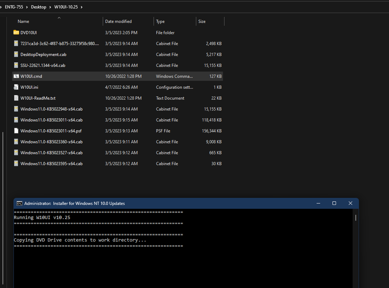
Task: Minimize the Installer command prompt window
Action: (x=318, y=203)
